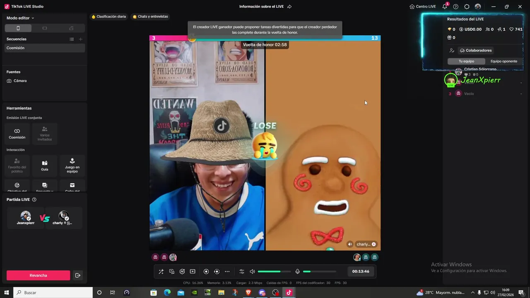This screenshot has height=298, width=530.
Task: Click the Windows Start button
Action: coord(7,293)
